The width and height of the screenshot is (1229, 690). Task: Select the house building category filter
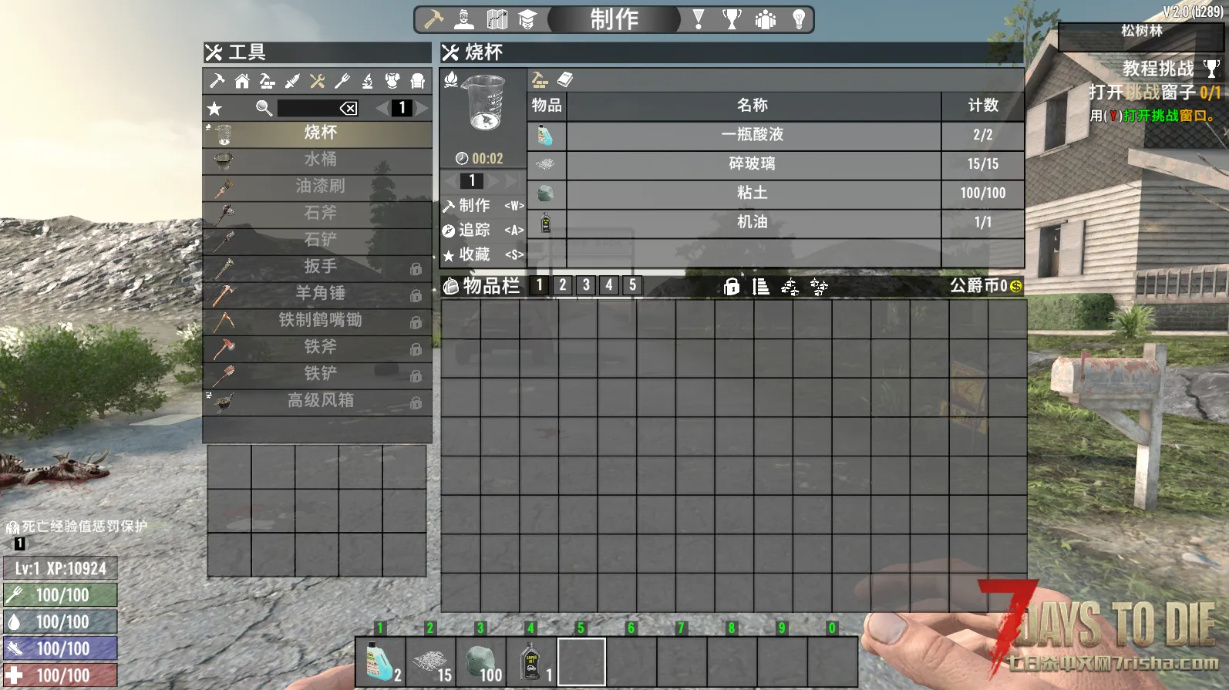pyautogui.click(x=242, y=80)
